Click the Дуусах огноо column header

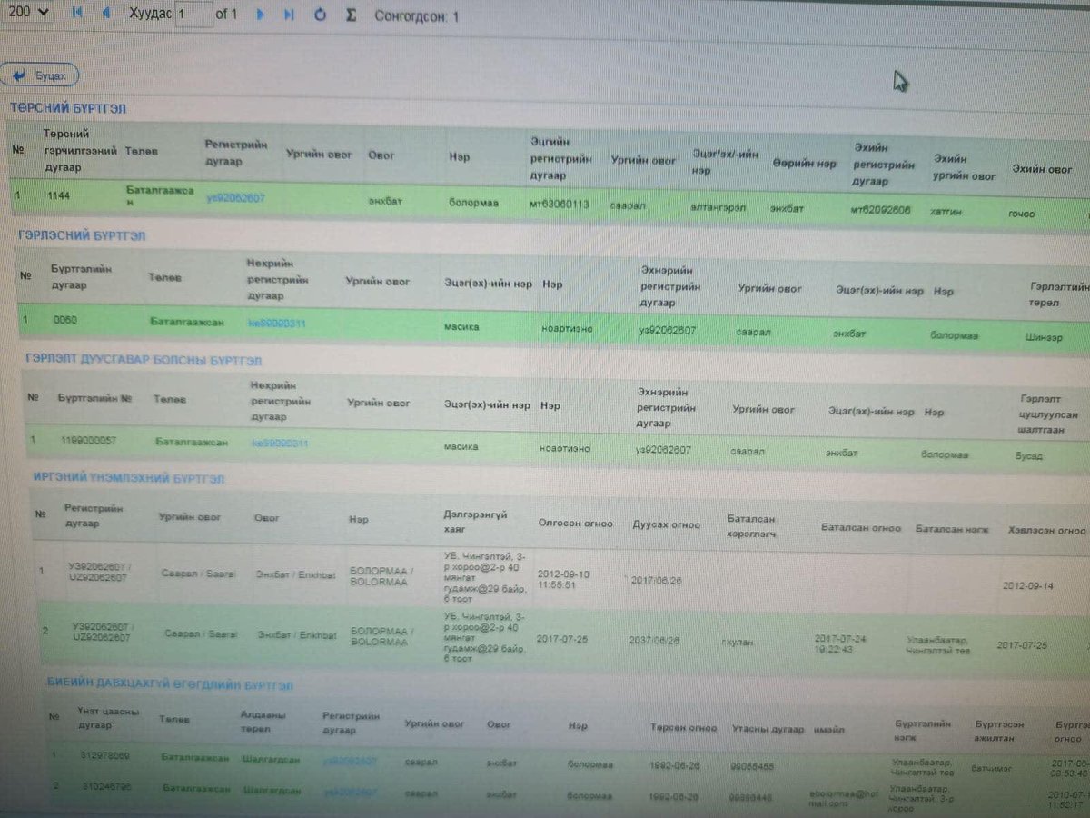(x=666, y=524)
